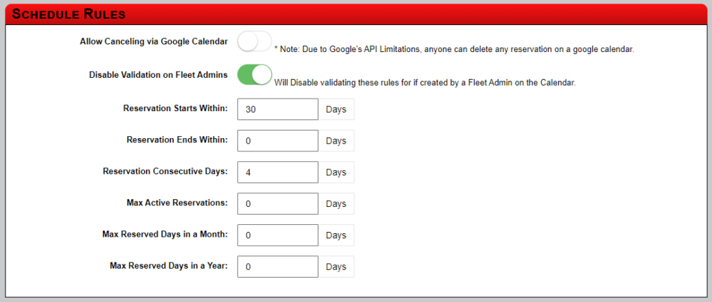Click Days unit beside Reservation Consecutive Days

pyautogui.click(x=336, y=172)
